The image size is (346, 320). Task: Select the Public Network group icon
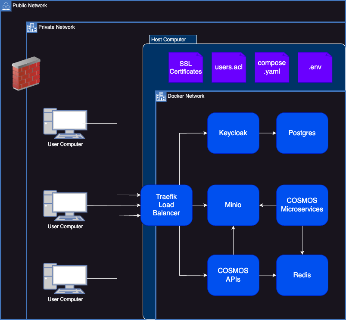tap(6, 6)
